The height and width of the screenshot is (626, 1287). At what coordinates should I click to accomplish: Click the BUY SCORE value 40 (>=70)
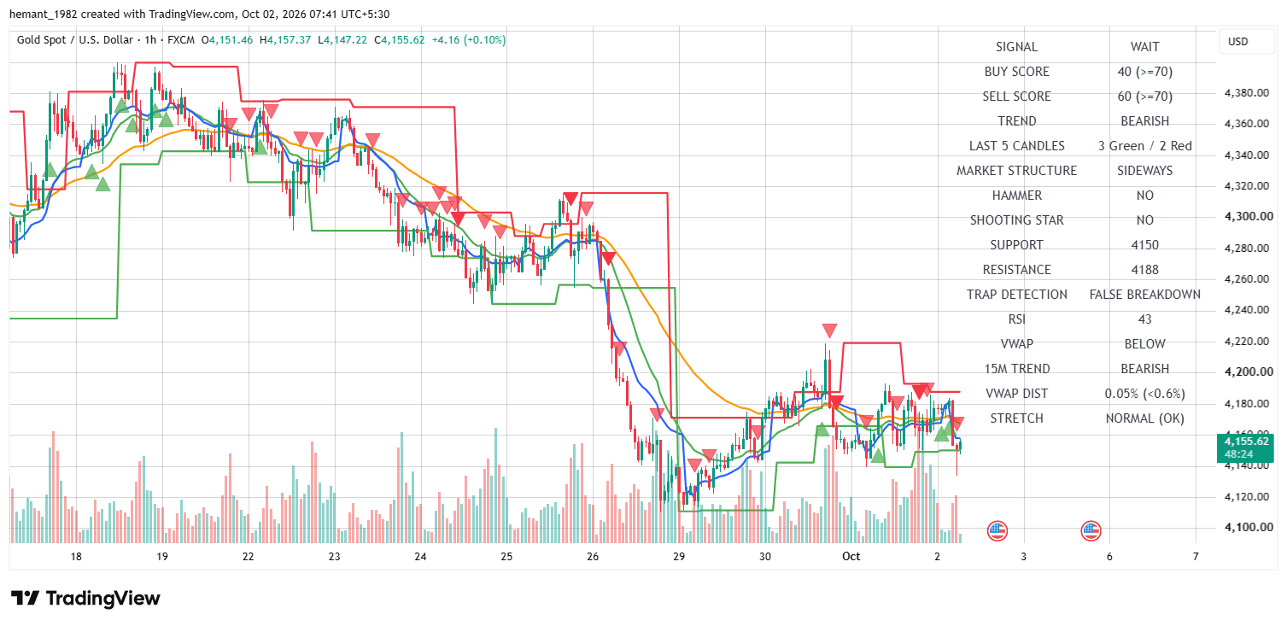[1144, 72]
